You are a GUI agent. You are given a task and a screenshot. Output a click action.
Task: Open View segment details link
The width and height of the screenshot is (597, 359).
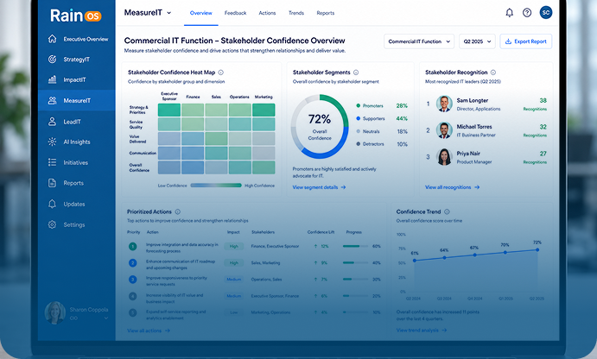click(319, 187)
